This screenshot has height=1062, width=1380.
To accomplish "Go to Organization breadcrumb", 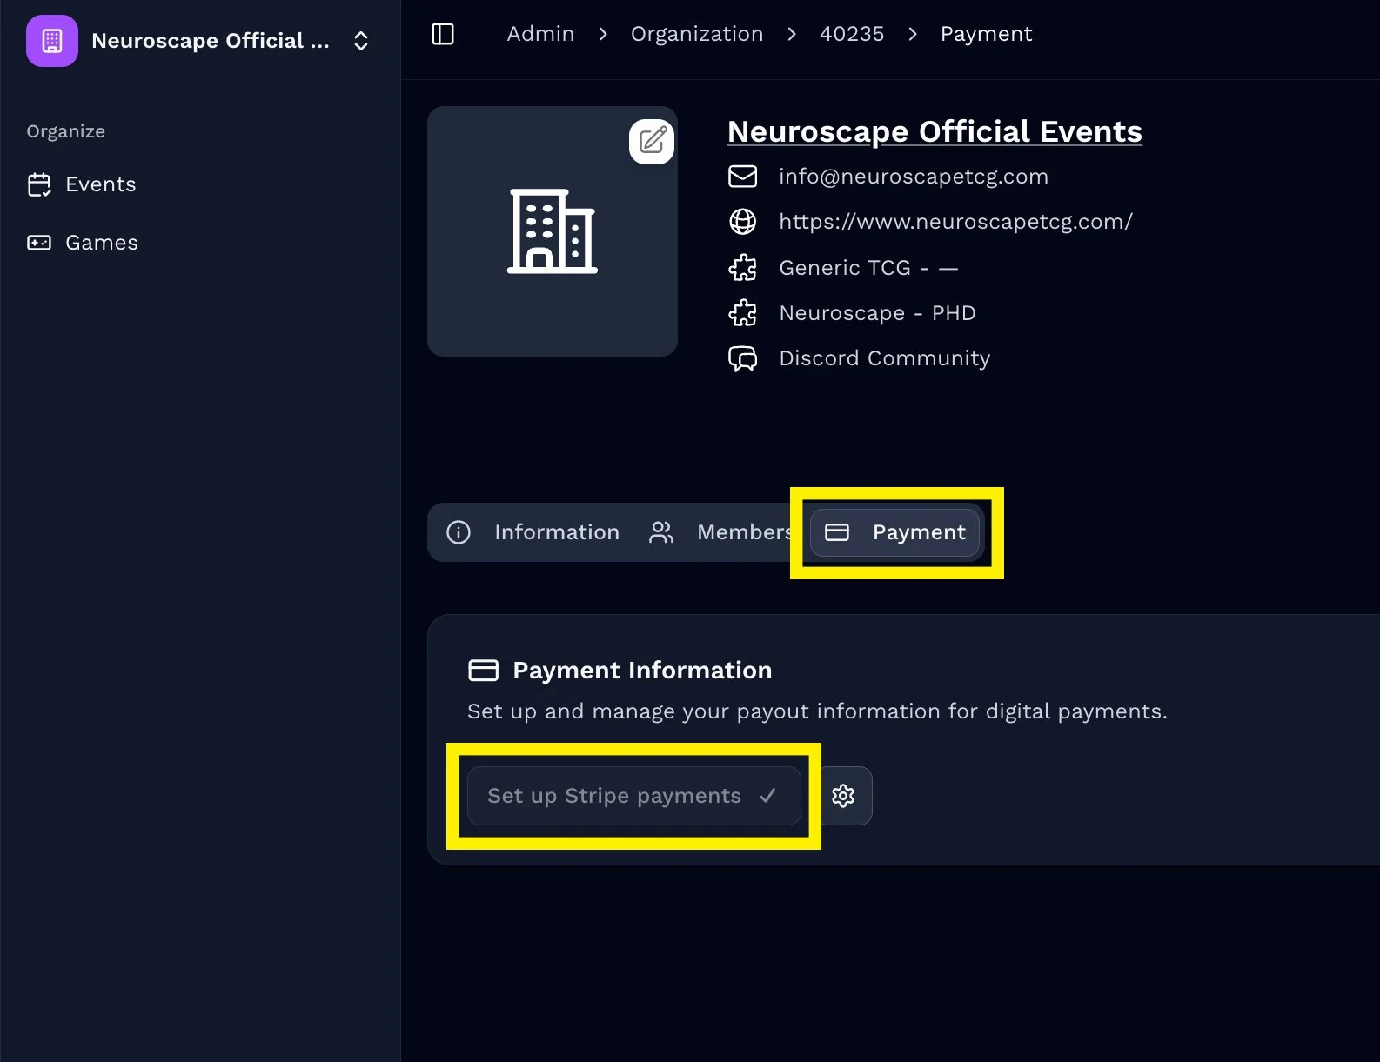I will coord(697,34).
